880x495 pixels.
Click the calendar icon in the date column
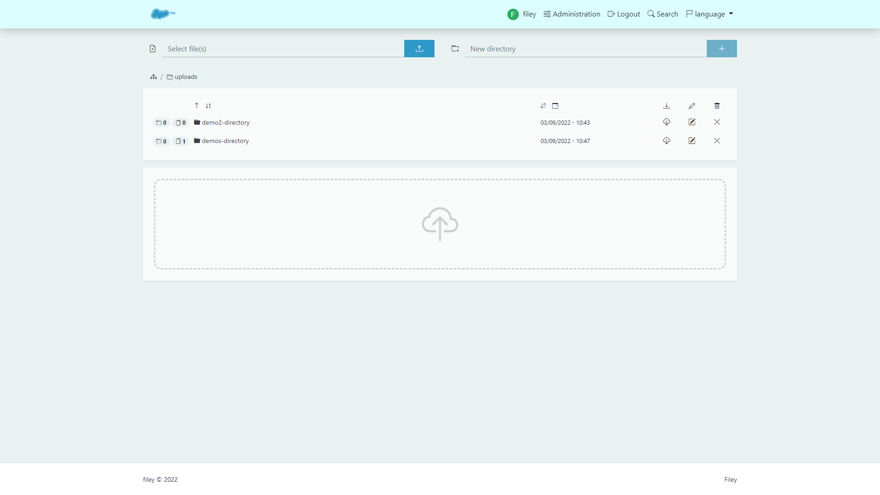pyautogui.click(x=555, y=106)
